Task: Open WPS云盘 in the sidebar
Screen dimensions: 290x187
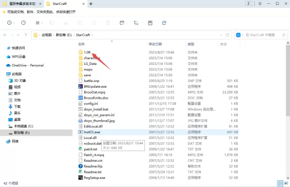Action: click(18, 57)
